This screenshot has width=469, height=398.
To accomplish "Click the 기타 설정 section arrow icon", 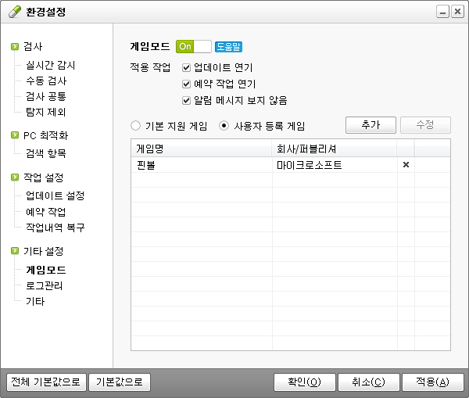I will [15, 251].
